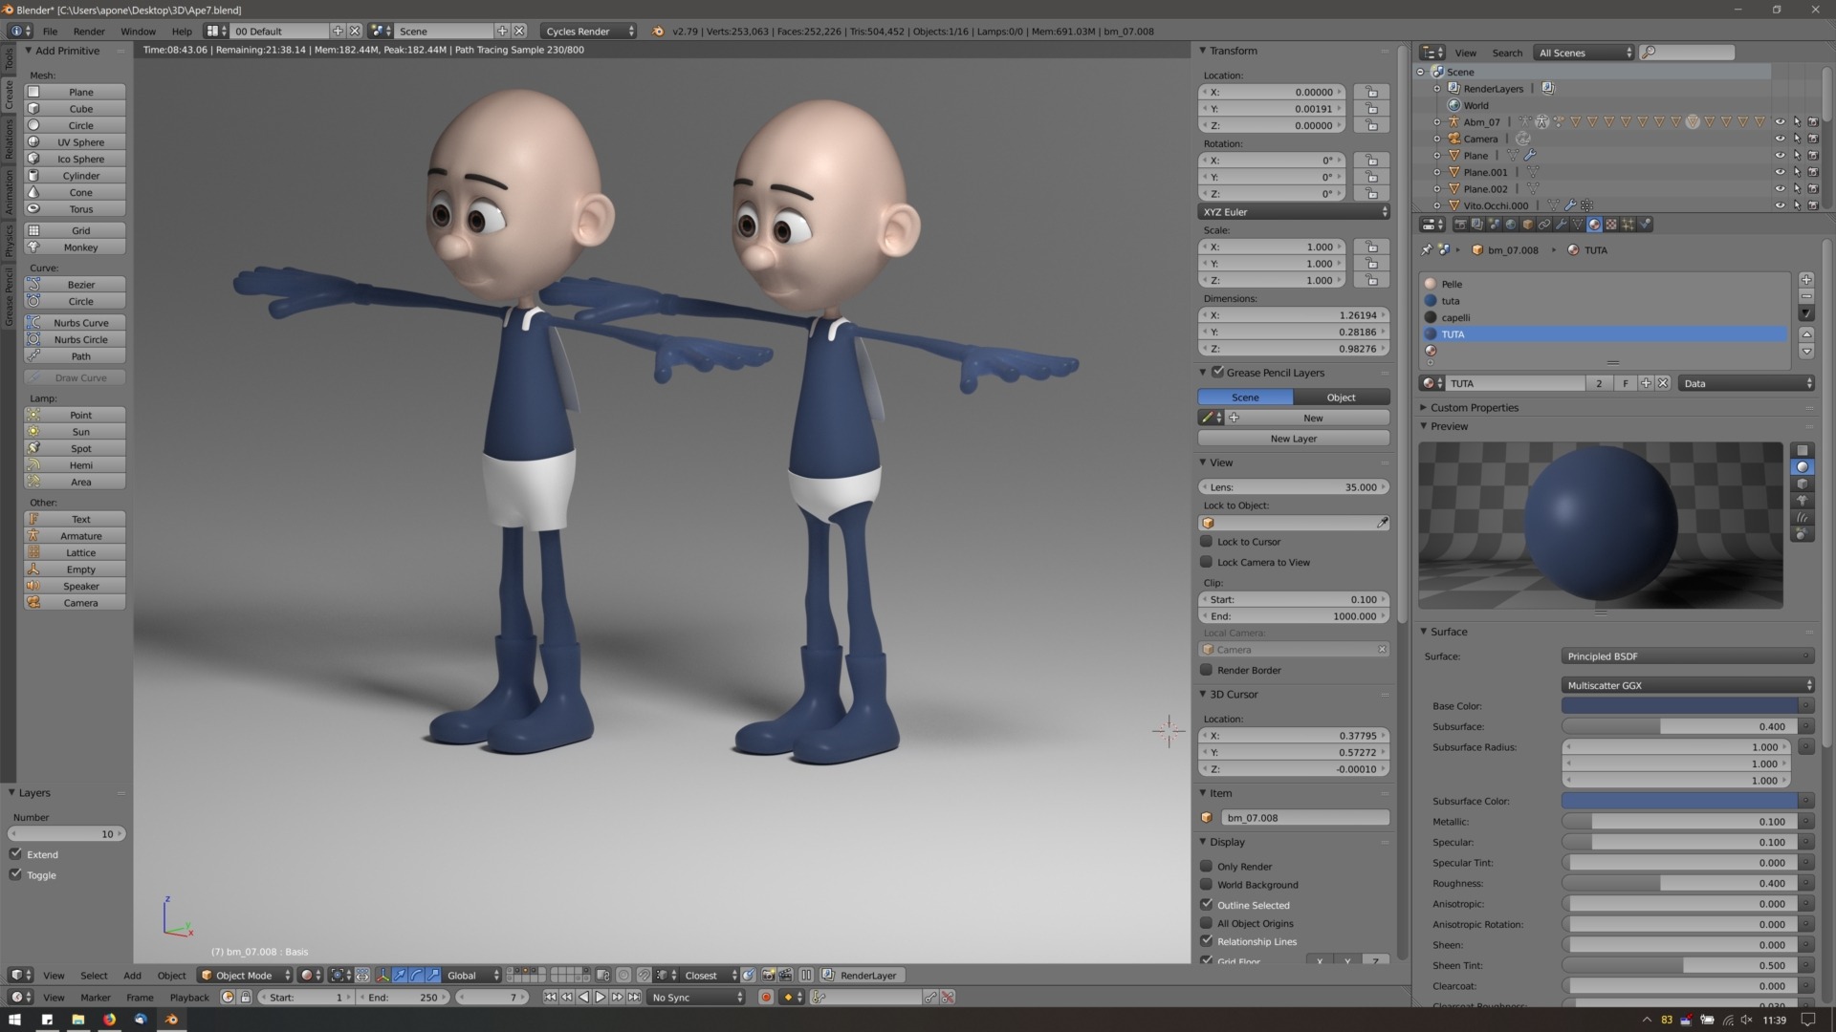Open the Render menu

point(89,31)
